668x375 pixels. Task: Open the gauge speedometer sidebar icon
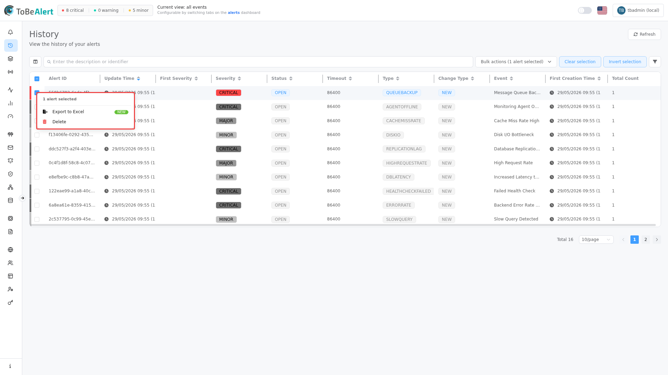click(x=10, y=116)
